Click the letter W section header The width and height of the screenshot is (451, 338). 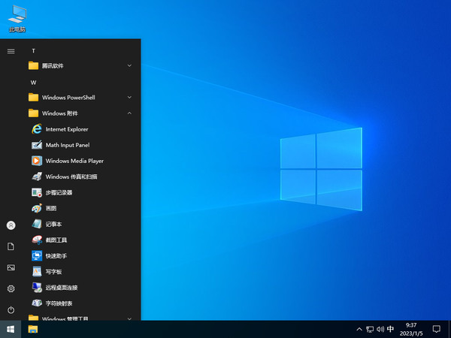click(x=33, y=82)
